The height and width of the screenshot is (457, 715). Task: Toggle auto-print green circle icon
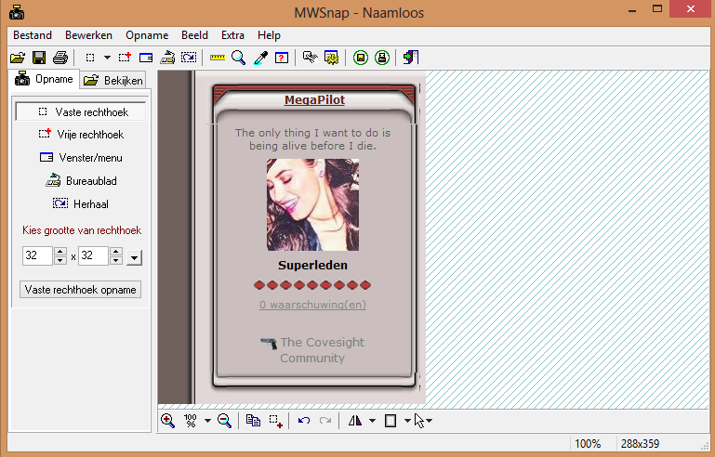[x=382, y=58]
